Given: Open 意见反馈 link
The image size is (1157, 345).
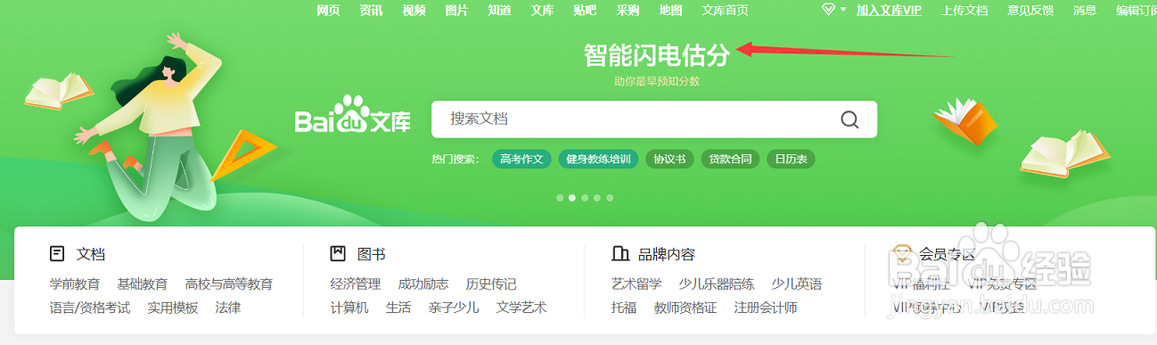Looking at the screenshot, I should (1030, 11).
